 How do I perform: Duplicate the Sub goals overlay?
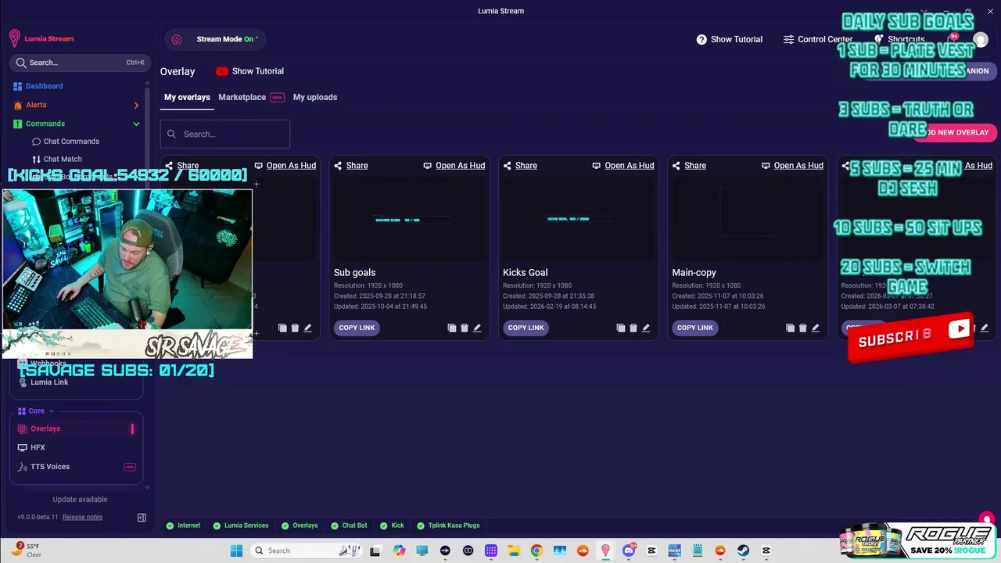coord(451,328)
